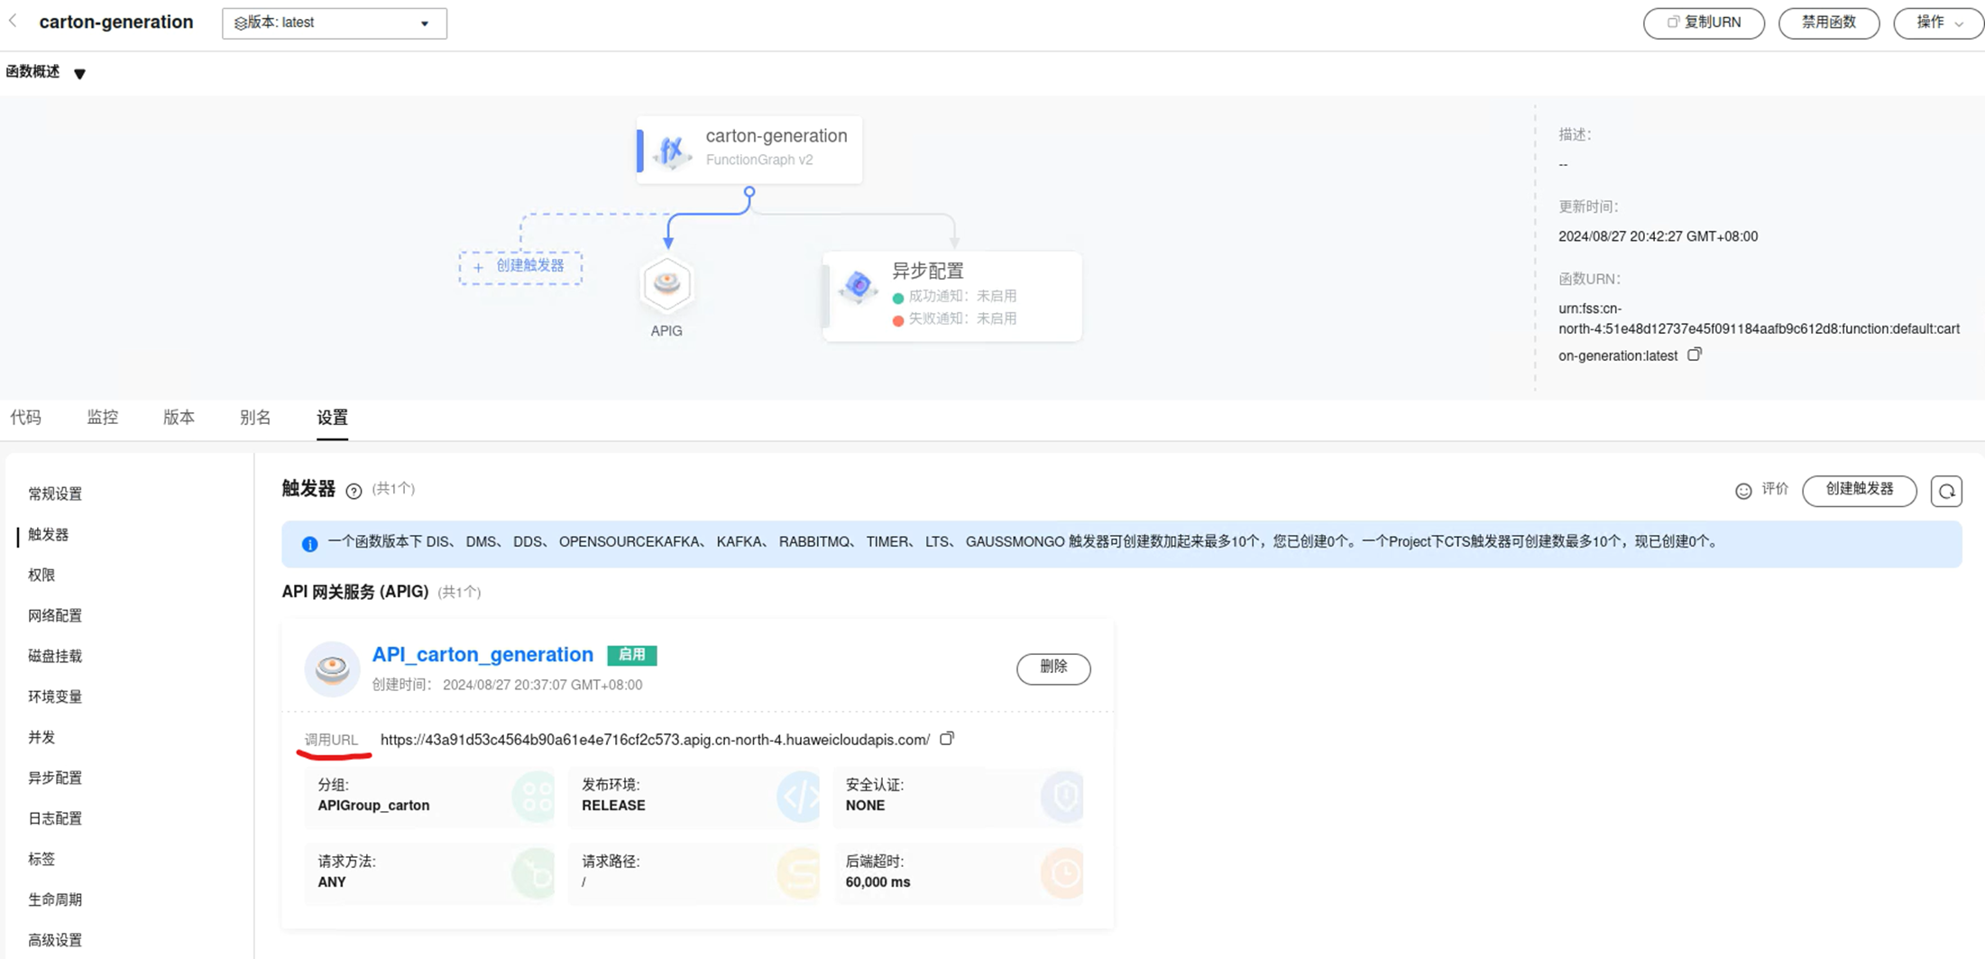
Task: Click the APIG trigger card icon
Action: tap(332, 669)
